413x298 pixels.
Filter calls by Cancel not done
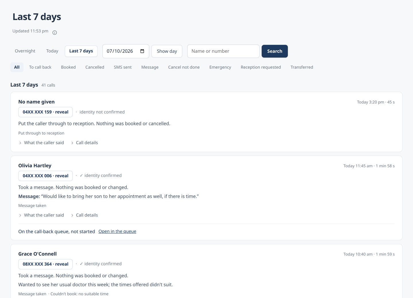tap(184, 67)
